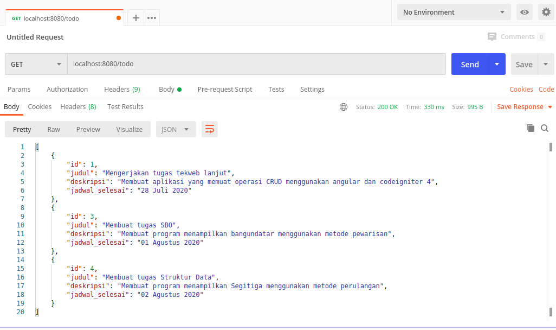Click the Send button

coord(470,64)
